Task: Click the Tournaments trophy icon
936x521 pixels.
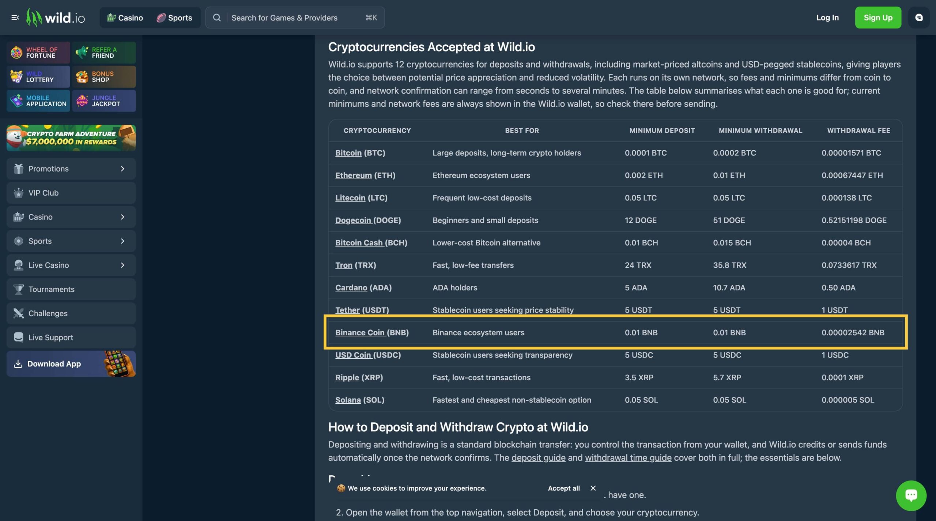Action: [18, 290]
